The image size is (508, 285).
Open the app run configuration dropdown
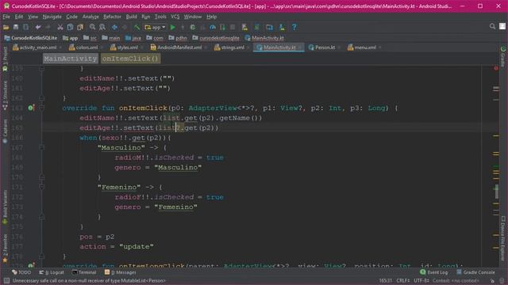(156, 28)
